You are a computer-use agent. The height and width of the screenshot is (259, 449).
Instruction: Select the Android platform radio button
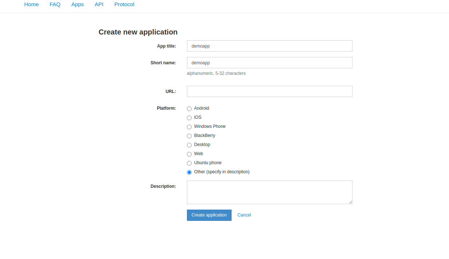[189, 109]
